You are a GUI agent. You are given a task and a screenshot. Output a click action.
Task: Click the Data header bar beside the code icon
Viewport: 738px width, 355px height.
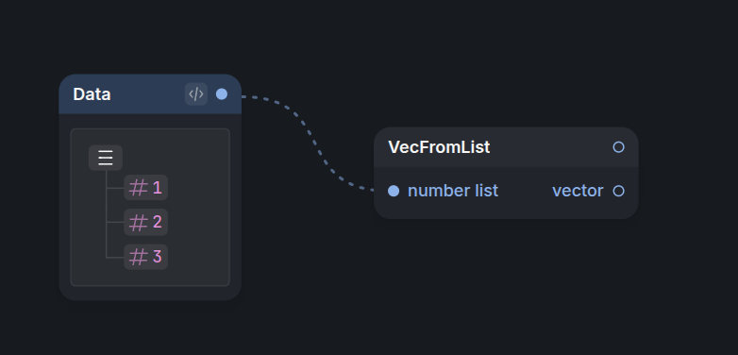click(x=146, y=94)
